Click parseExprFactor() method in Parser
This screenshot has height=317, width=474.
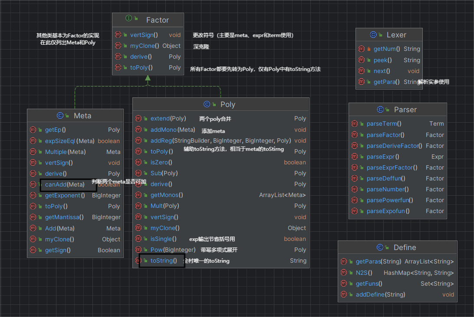[392, 167]
